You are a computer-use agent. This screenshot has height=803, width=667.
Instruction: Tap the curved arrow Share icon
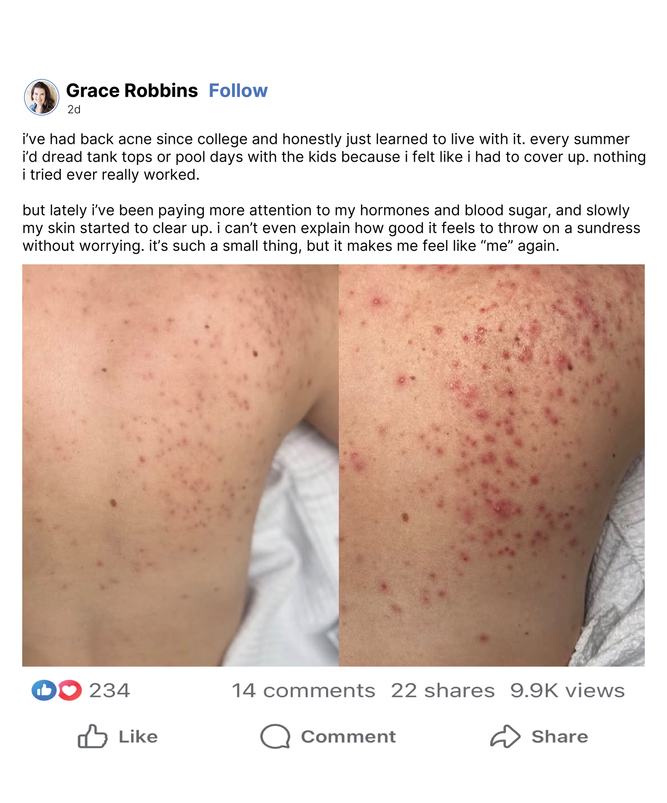click(x=505, y=736)
